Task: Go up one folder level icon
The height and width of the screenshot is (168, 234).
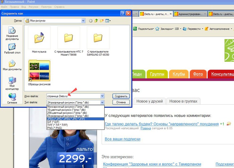Action: (x=96, y=21)
